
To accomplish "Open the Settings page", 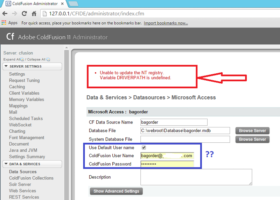I will coord(17,74).
